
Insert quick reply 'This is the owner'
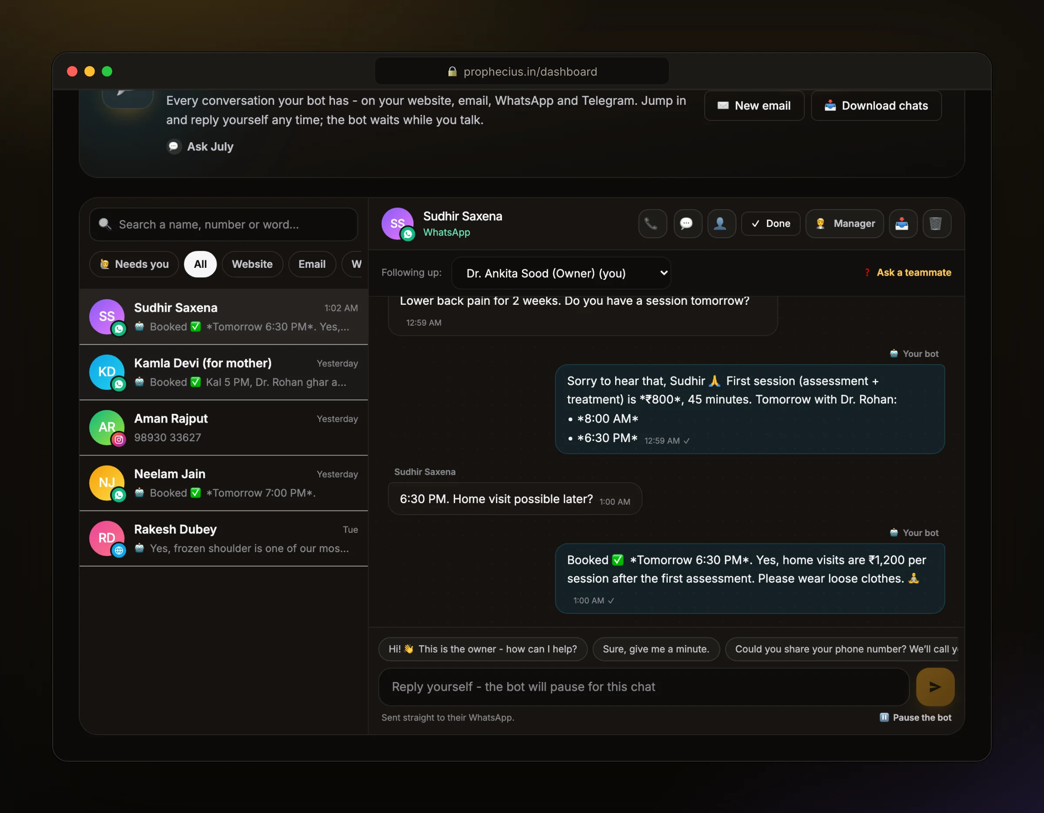pyautogui.click(x=482, y=649)
